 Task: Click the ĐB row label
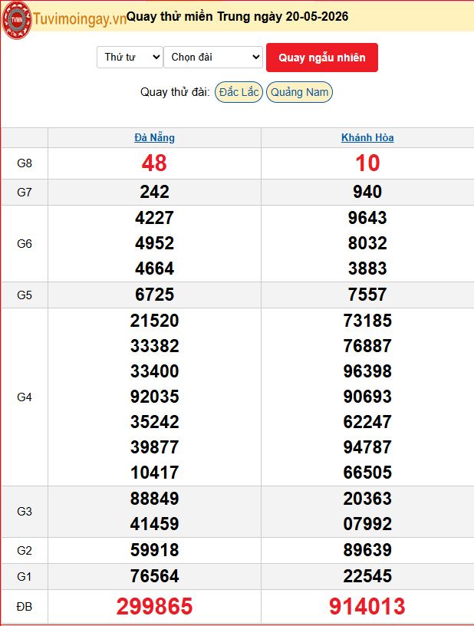(x=25, y=607)
